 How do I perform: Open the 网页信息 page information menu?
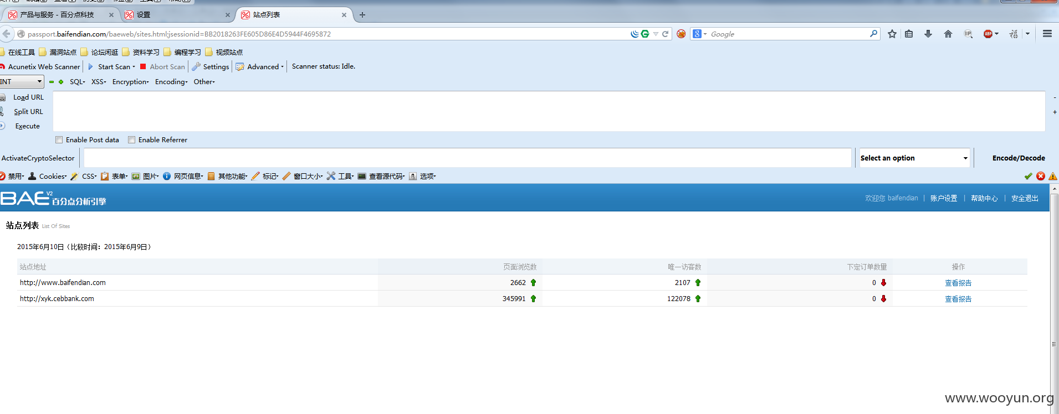183,176
